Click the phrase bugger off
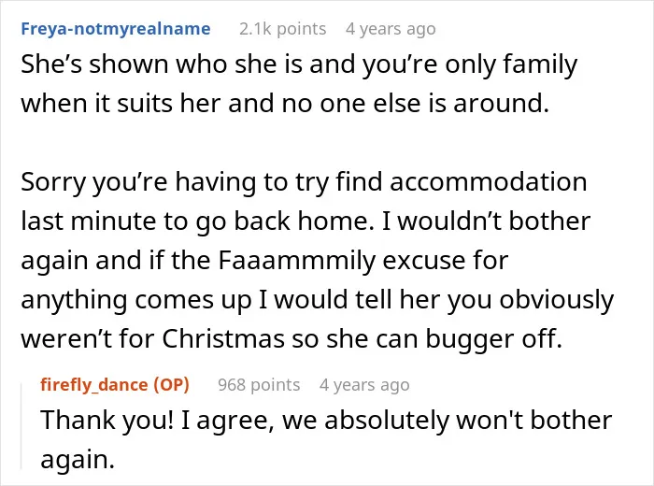The height and width of the screenshot is (486, 654). [x=494, y=339]
